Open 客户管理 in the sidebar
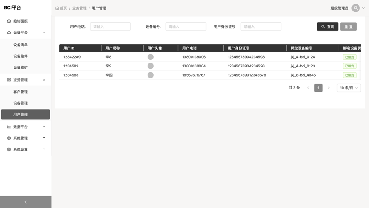Viewport: 369px width, 208px height. (20, 92)
